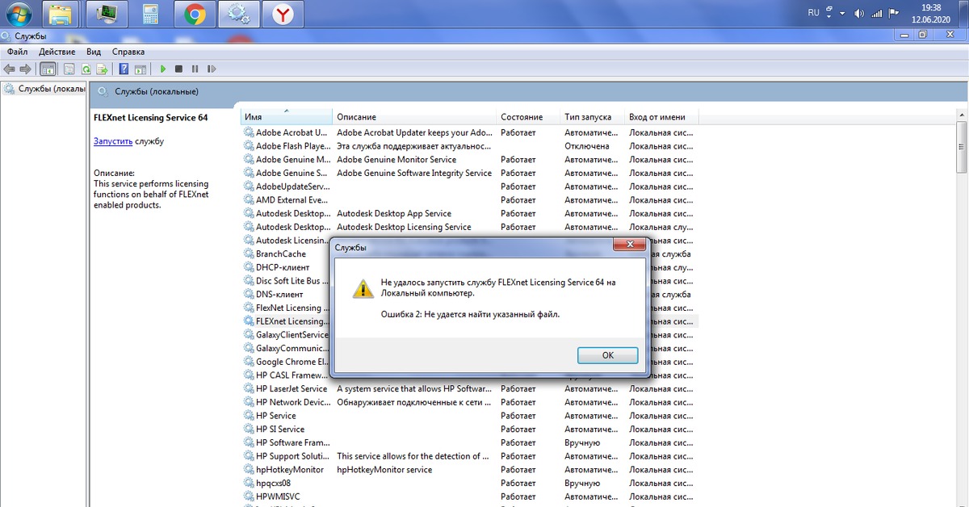
Task: Open Properties via the toolbar icon
Action: click(x=69, y=69)
